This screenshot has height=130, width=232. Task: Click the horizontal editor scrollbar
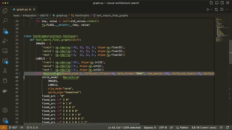(82, 124)
